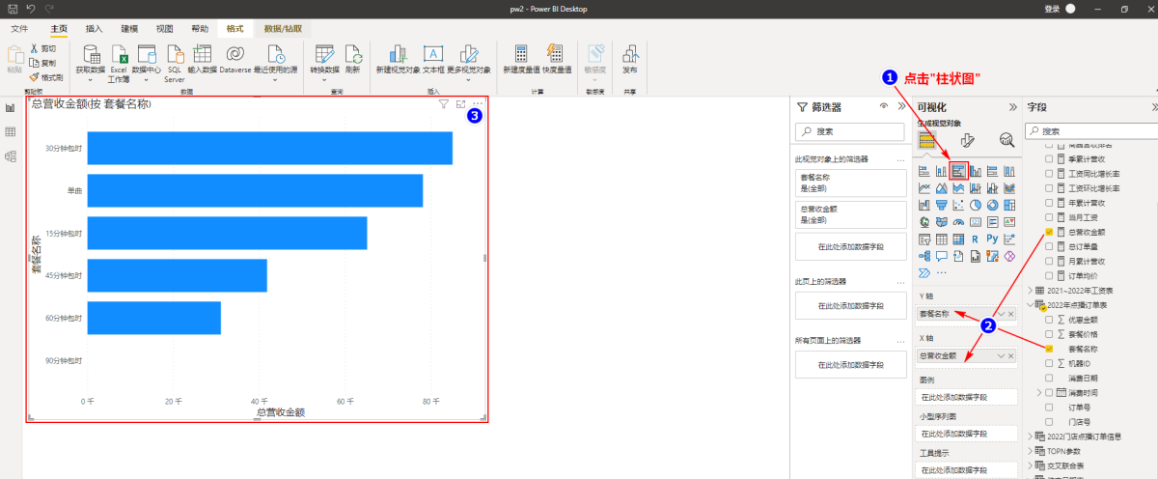Switch to the 数据/钻取 ribbon tab

[281, 29]
